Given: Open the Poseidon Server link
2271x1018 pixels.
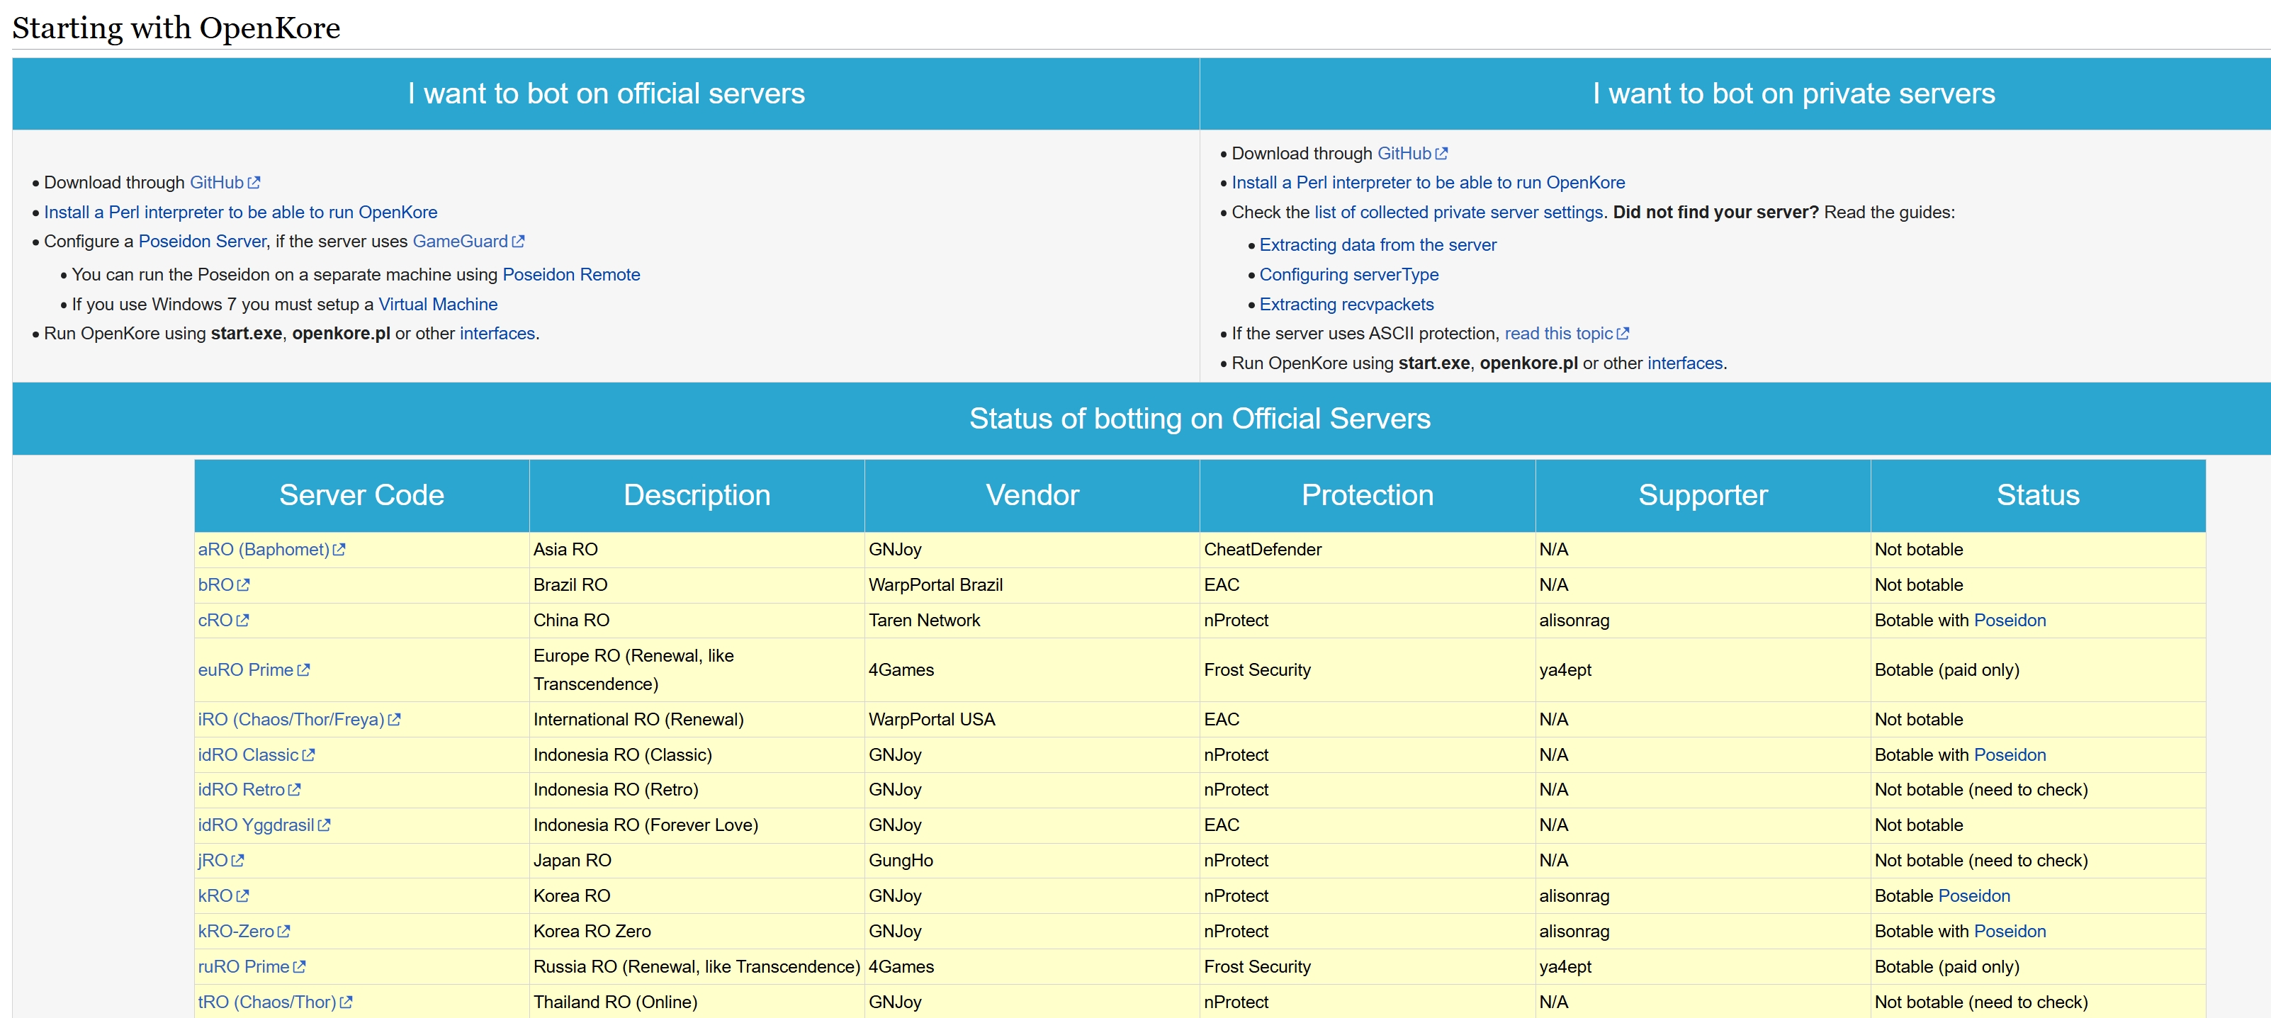Looking at the screenshot, I should 202,242.
